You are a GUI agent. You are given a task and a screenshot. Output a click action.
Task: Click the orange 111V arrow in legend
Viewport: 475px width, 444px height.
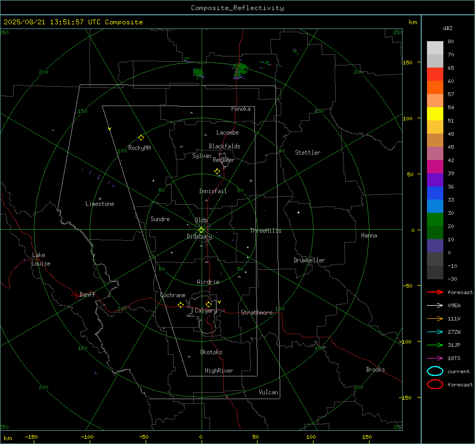[x=435, y=318]
